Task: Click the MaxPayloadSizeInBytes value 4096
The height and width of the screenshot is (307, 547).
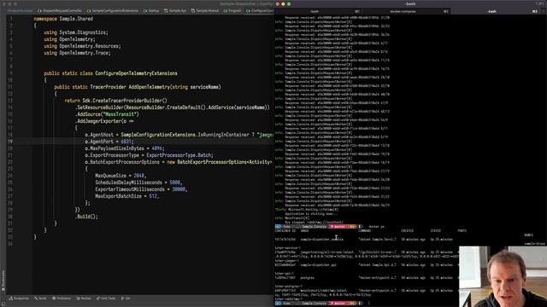Action: click(x=156, y=148)
